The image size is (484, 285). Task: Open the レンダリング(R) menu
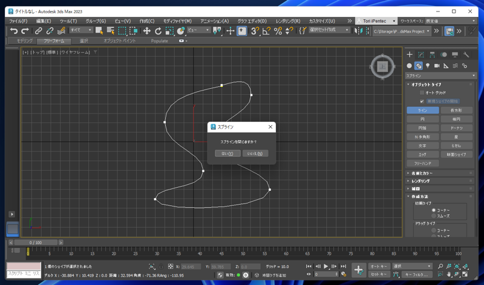[288, 21]
